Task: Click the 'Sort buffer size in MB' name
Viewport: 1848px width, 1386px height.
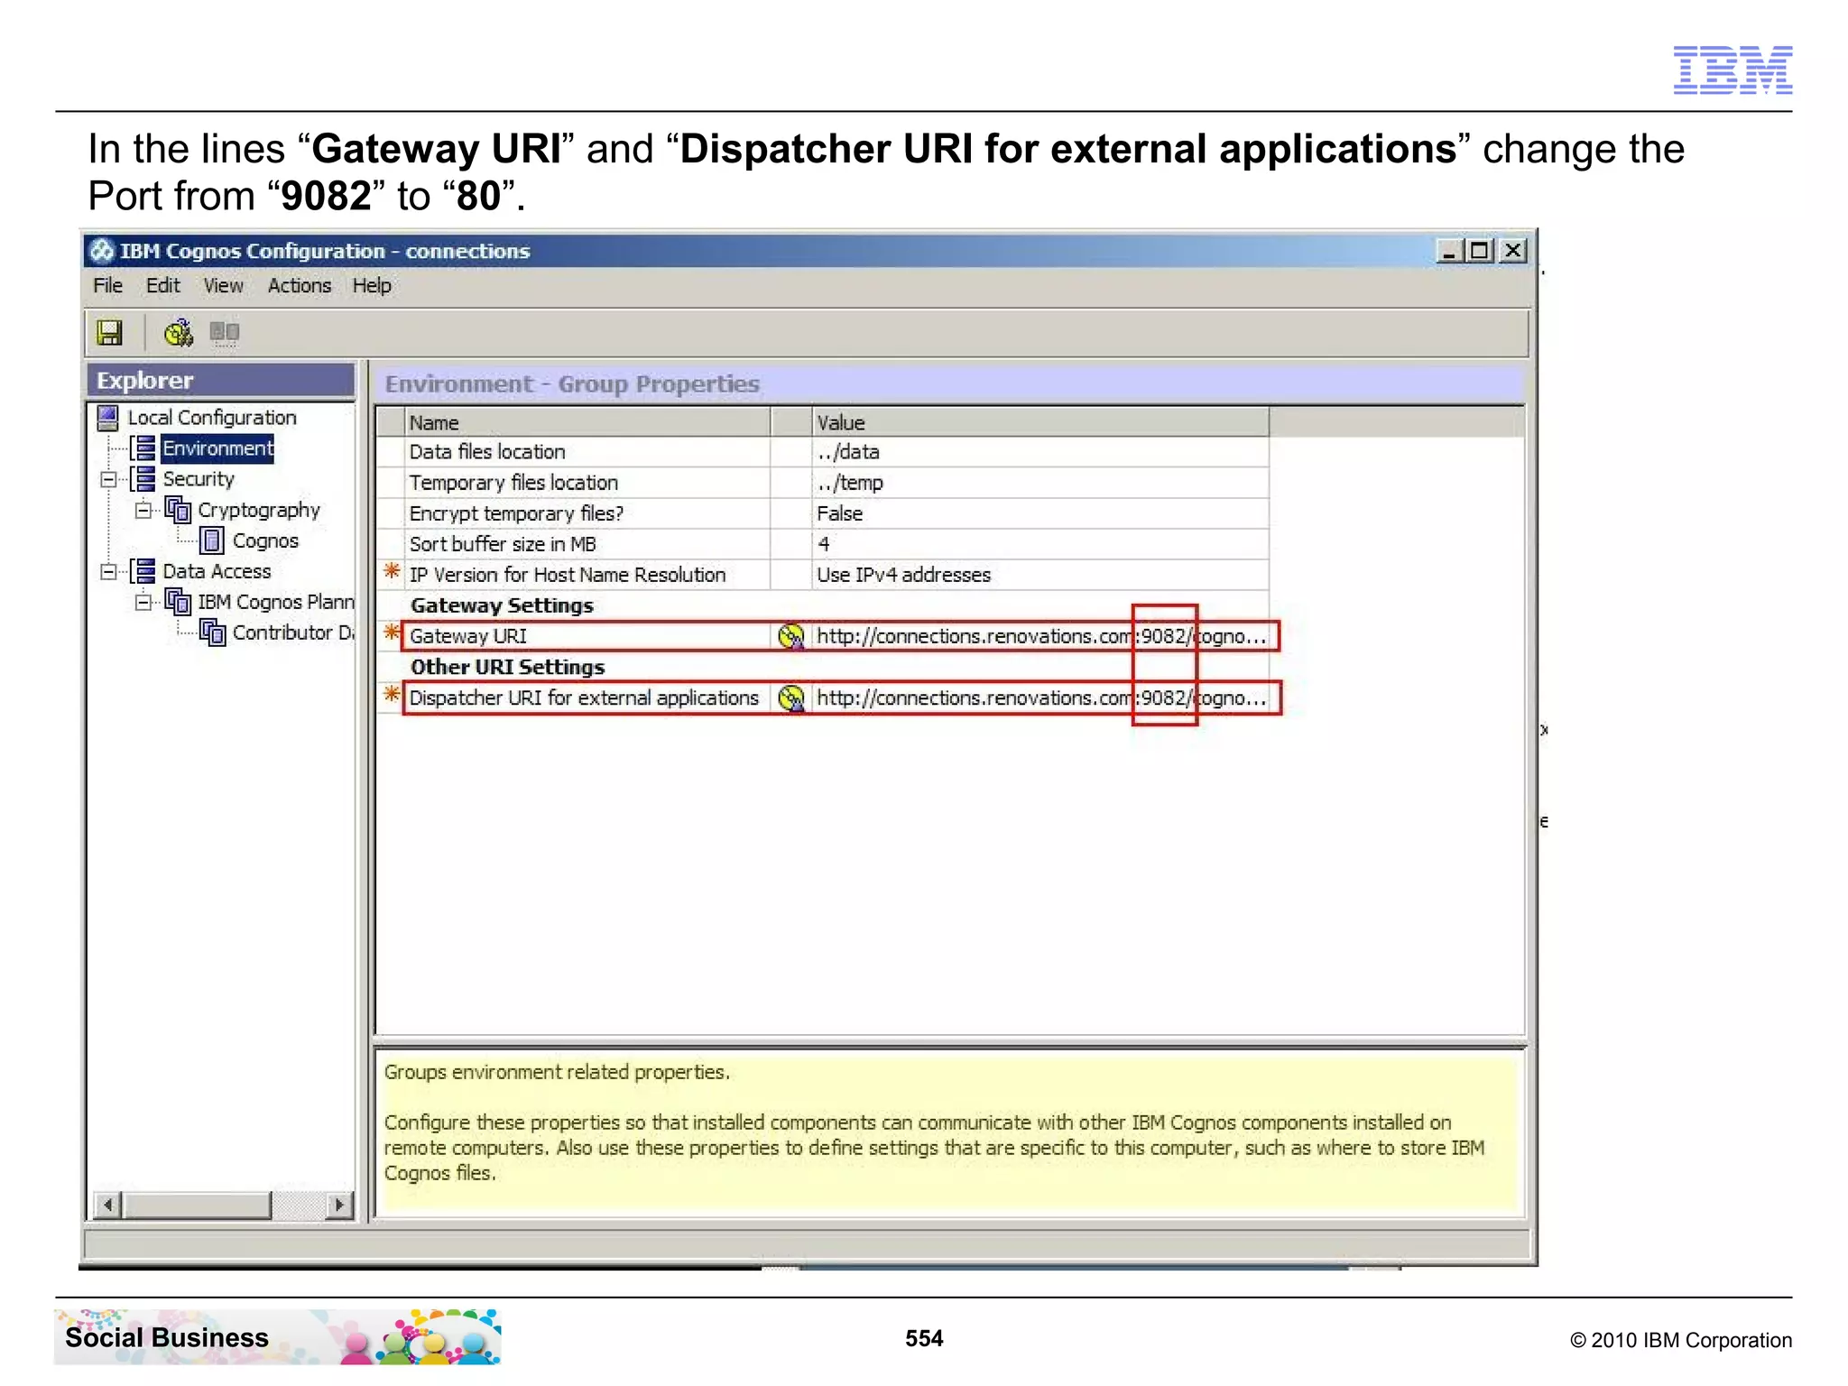Action: point(503,544)
